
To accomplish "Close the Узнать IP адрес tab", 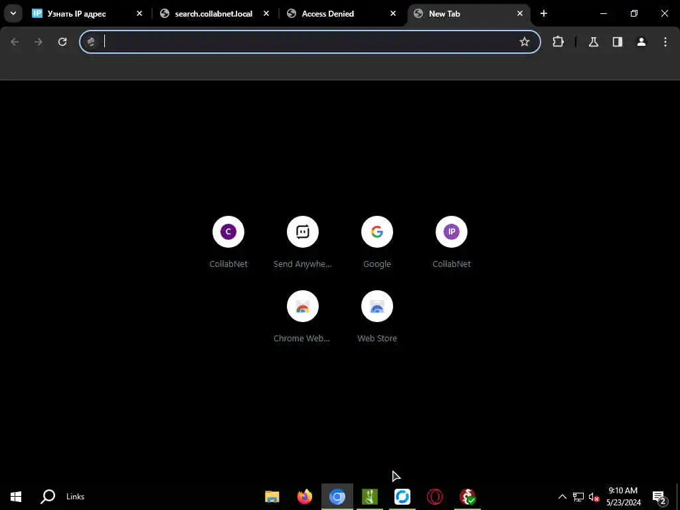I will coord(139,14).
